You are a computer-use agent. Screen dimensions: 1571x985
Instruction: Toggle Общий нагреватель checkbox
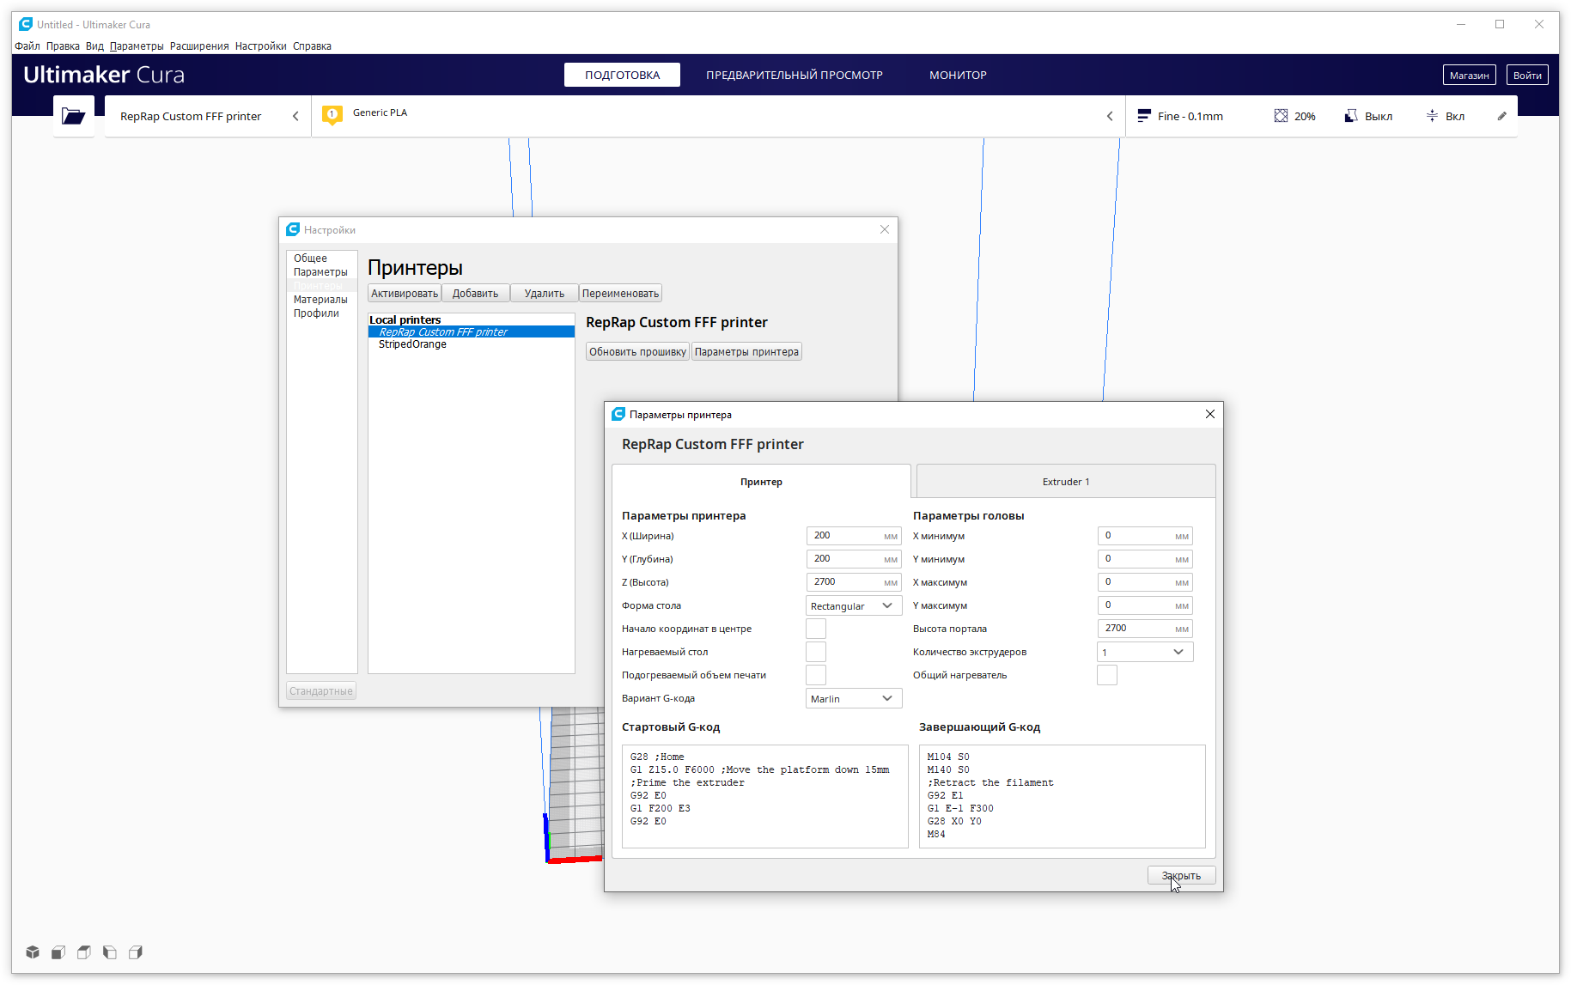(1107, 675)
